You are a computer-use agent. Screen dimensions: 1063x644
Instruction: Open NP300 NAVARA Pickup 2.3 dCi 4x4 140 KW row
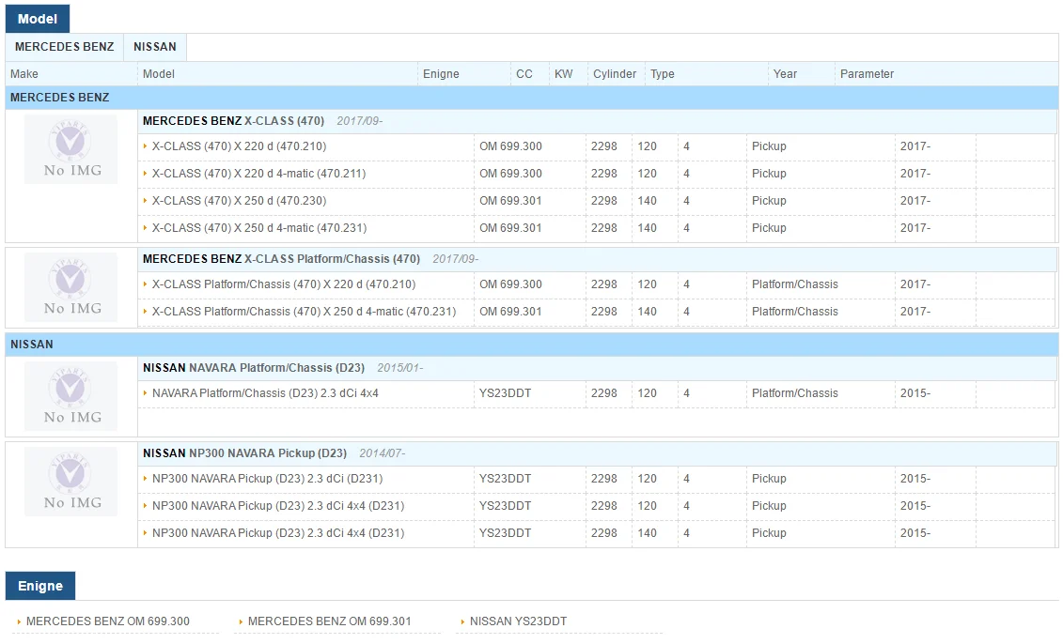(x=278, y=533)
